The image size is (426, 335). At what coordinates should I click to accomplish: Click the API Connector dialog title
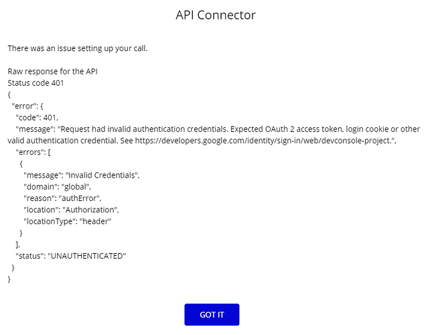coord(216,15)
